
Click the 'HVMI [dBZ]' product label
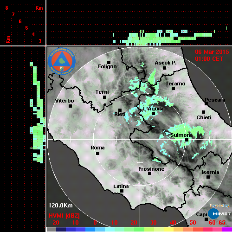tap(64, 216)
